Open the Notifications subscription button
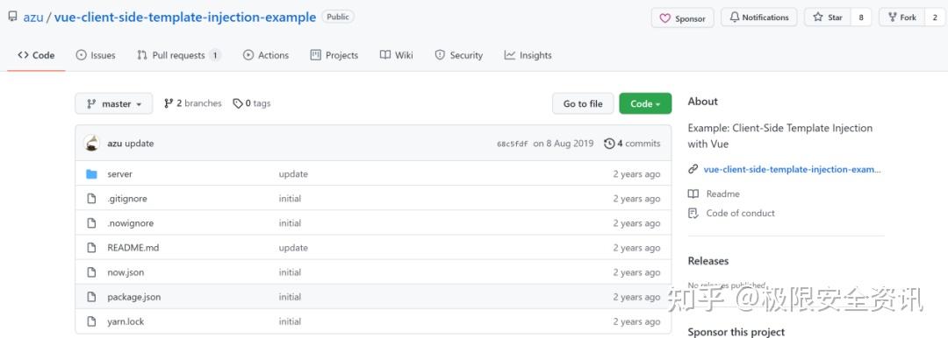This screenshot has width=948, height=338. click(x=758, y=18)
